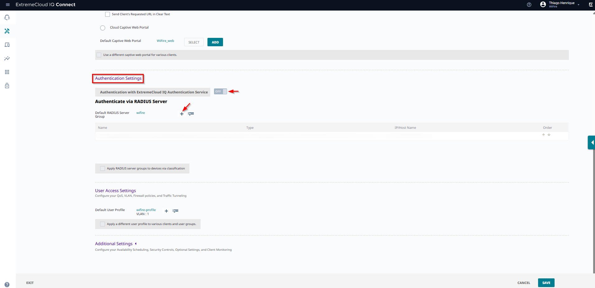
Task: Click the Order column header
Action: (547, 128)
